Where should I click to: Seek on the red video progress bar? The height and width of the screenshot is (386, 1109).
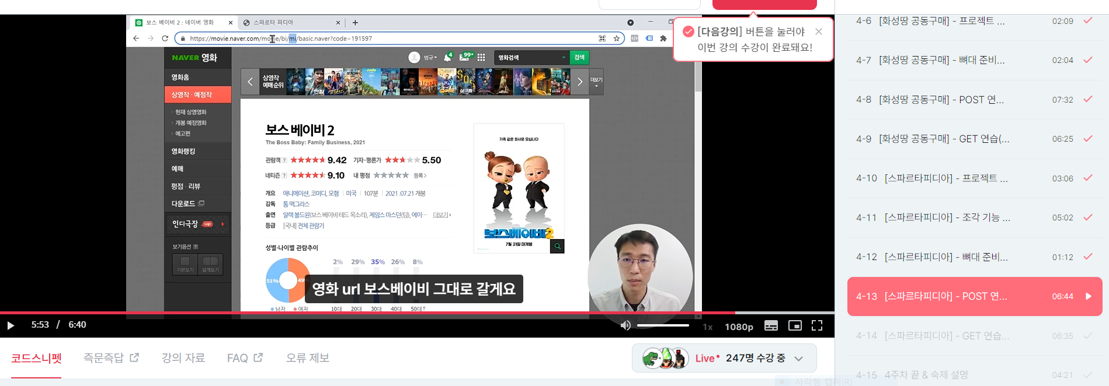417,313
